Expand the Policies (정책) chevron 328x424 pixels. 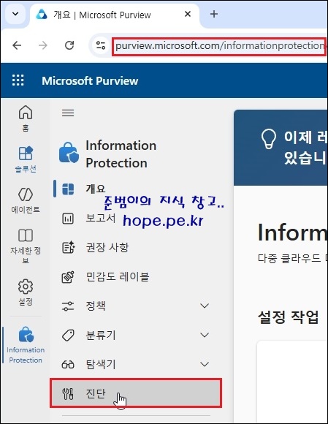(205, 306)
